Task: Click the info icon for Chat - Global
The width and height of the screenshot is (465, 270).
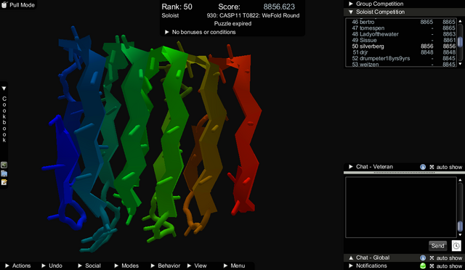Action: point(423,258)
